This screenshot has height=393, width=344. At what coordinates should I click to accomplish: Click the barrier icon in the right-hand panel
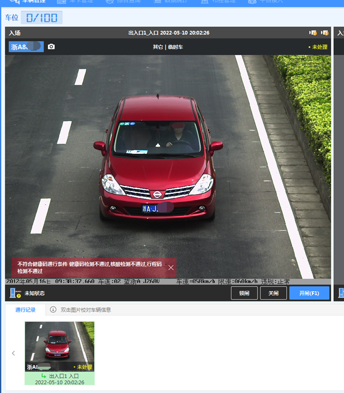(340, 293)
